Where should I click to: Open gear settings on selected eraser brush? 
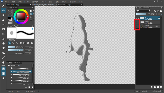click(30, 72)
